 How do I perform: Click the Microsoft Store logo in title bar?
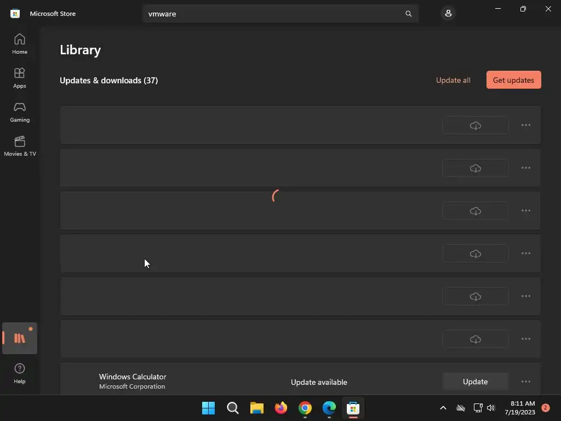coord(15,14)
